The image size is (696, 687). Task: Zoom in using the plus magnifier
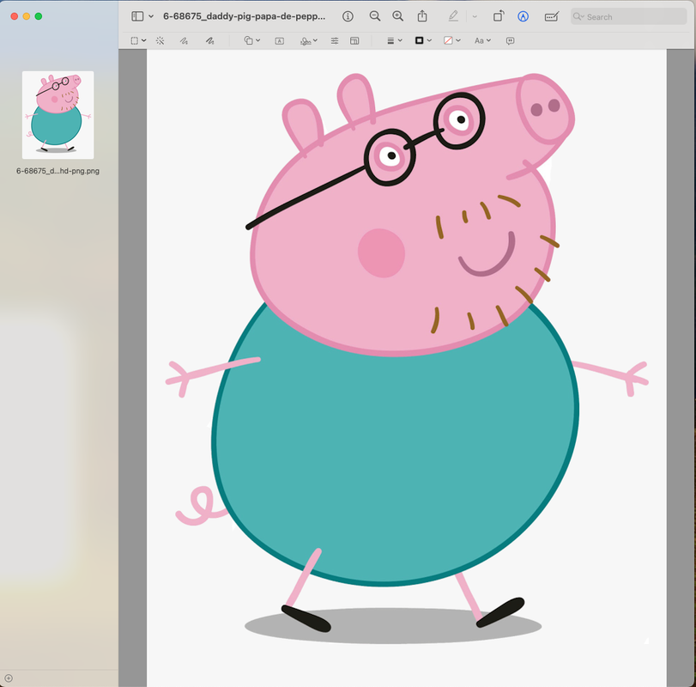(397, 16)
